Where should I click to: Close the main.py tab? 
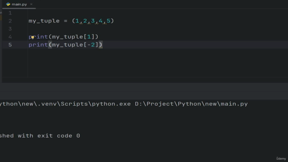pos(31,4)
